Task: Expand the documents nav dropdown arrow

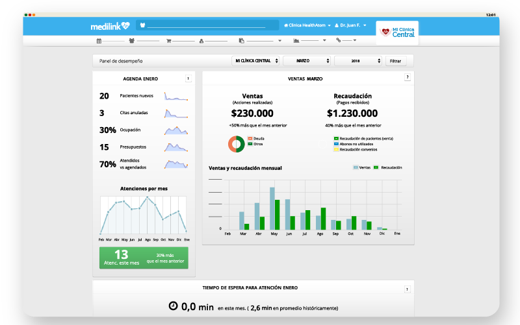Action: tap(280, 40)
